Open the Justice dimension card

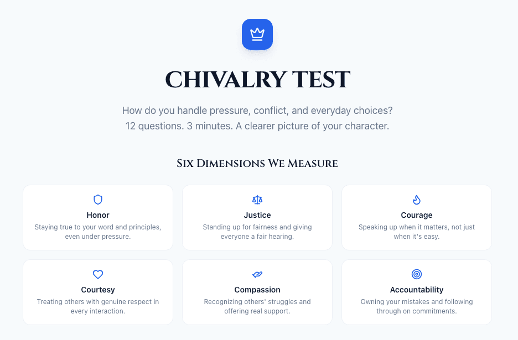257,217
